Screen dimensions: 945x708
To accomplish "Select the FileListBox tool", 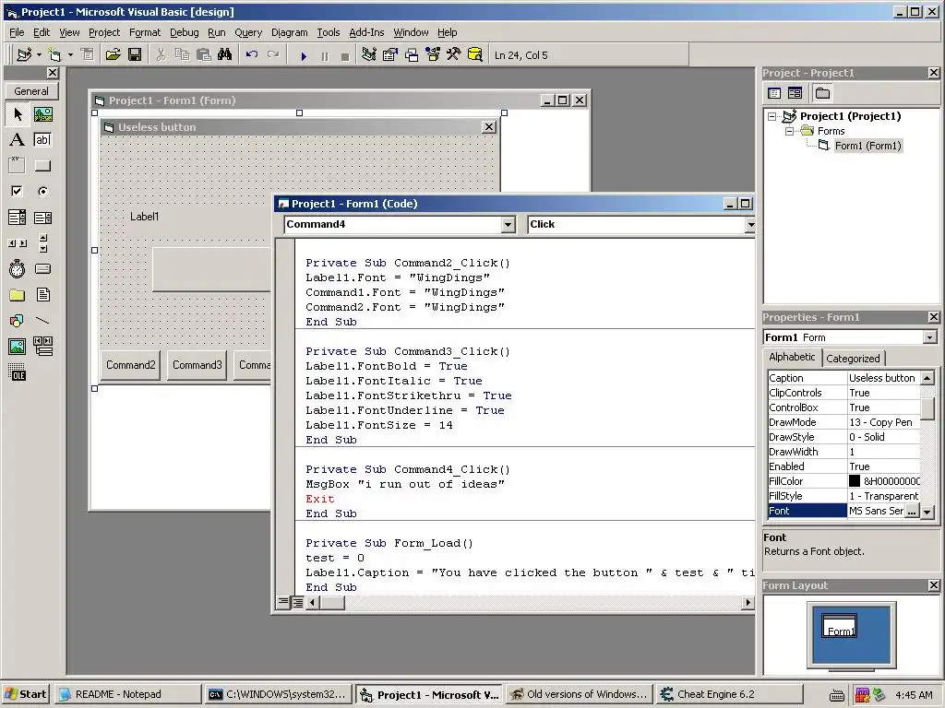I will [x=42, y=295].
